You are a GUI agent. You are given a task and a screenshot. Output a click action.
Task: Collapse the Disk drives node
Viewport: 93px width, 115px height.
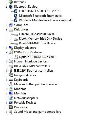[6, 30]
